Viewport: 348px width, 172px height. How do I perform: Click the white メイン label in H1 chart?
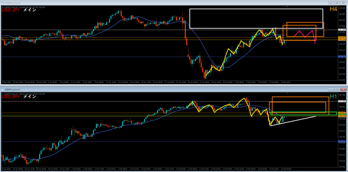click(x=30, y=97)
